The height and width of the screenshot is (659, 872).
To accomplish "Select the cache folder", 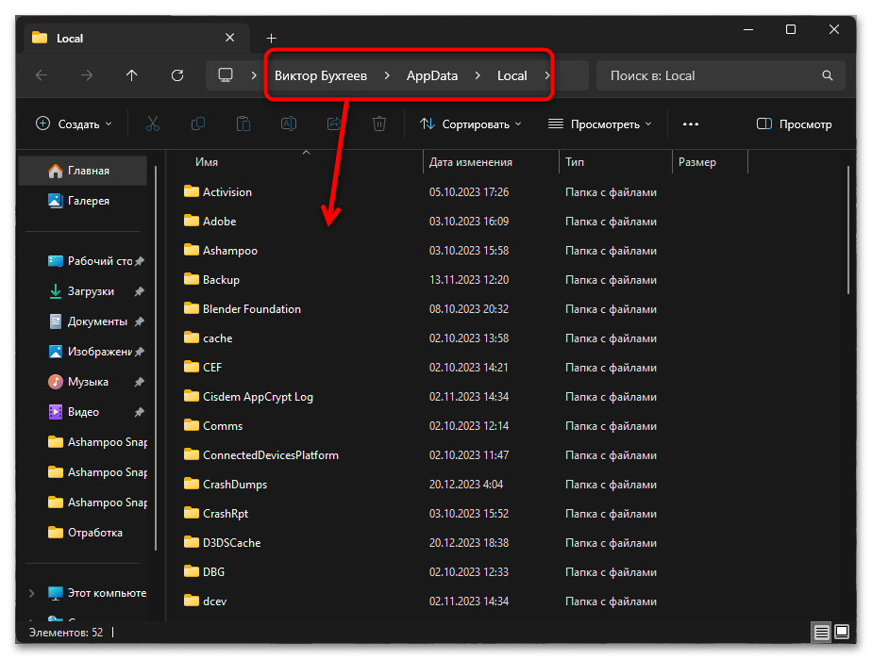I will [x=208, y=338].
